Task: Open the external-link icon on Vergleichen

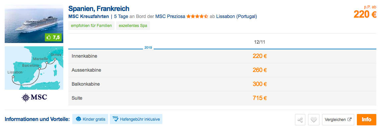Action: [x=350, y=119]
